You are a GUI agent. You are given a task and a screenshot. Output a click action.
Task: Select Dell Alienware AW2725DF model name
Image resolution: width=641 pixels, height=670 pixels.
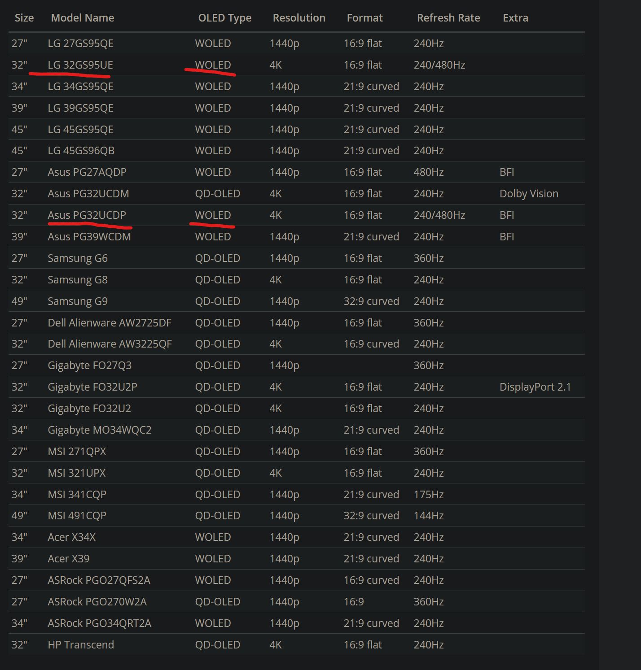110,323
